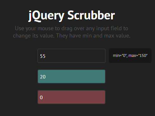Click the input field containing 55
Viewport: 155px width, 116px height.
(71, 56)
